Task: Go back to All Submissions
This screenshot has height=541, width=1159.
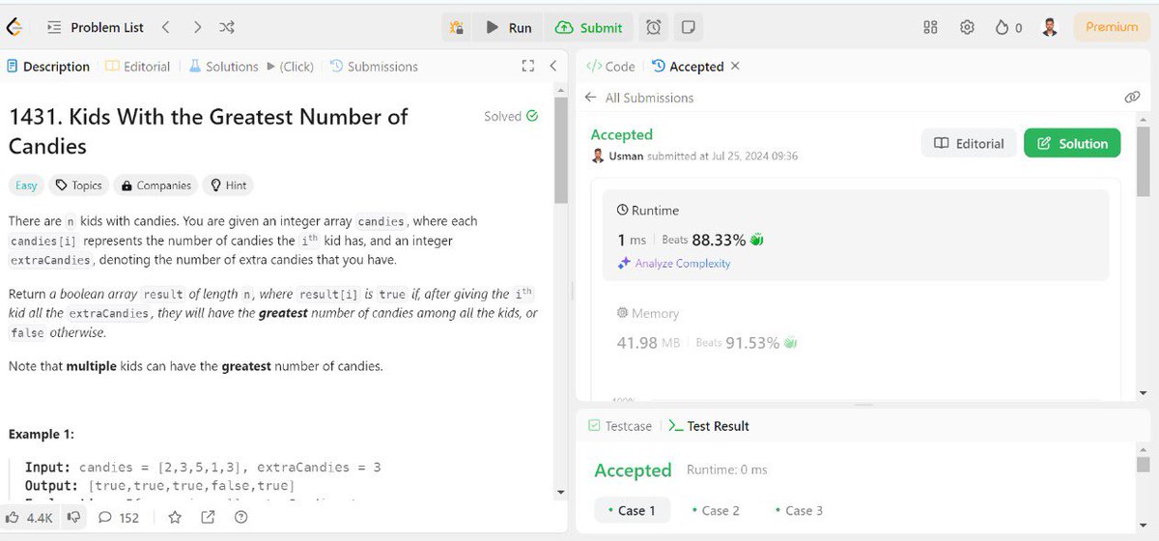Action: point(639,98)
